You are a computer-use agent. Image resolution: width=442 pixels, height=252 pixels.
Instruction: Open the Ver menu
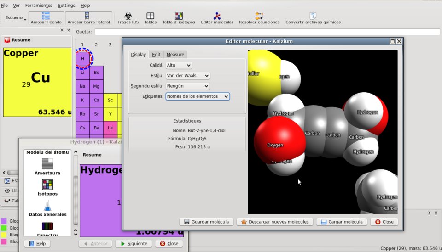[x=17, y=6]
